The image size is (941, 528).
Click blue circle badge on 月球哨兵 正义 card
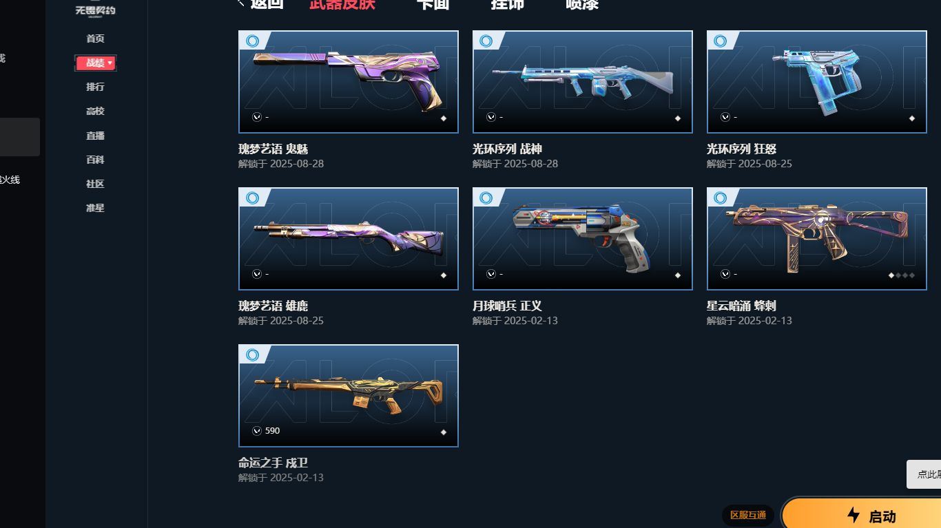click(x=486, y=198)
